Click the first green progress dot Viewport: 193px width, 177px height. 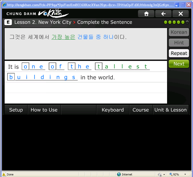[x=166, y=22]
